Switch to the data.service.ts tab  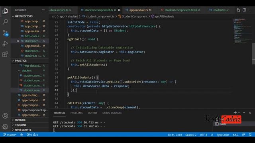60,10
